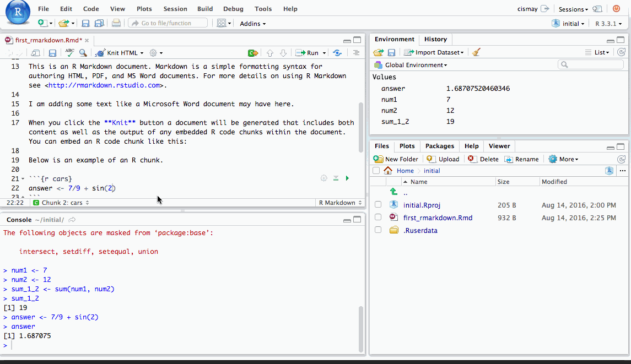
Task: Click the source editor vertical scrollbar
Action: [x=361, y=127]
